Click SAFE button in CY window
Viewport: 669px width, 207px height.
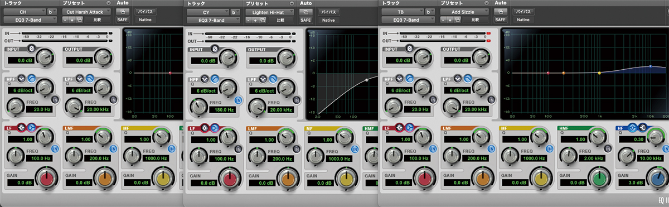click(x=306, y=20)
